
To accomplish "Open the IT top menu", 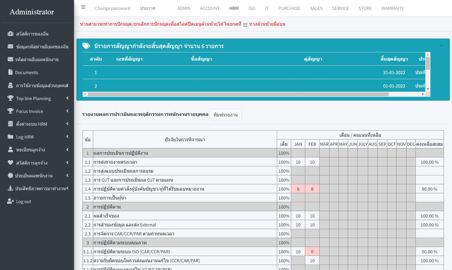I will (x=267, y=8).
